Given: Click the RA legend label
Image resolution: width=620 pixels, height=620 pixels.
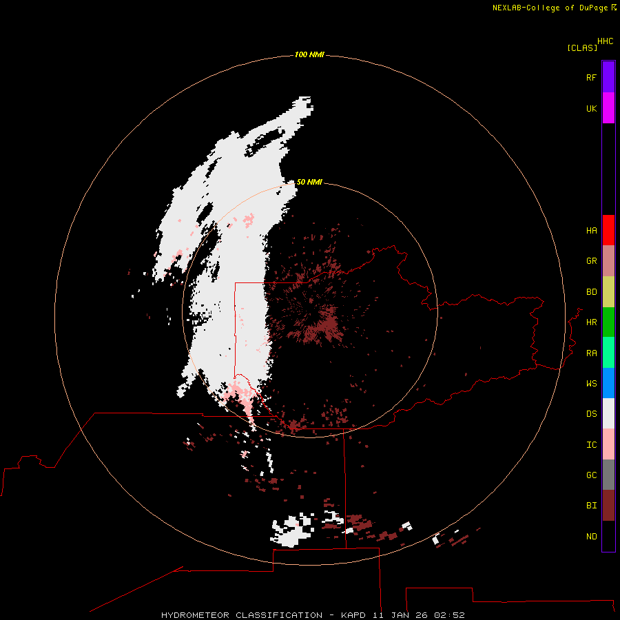Looking at the screenshot, I should (x=591, y=353).
